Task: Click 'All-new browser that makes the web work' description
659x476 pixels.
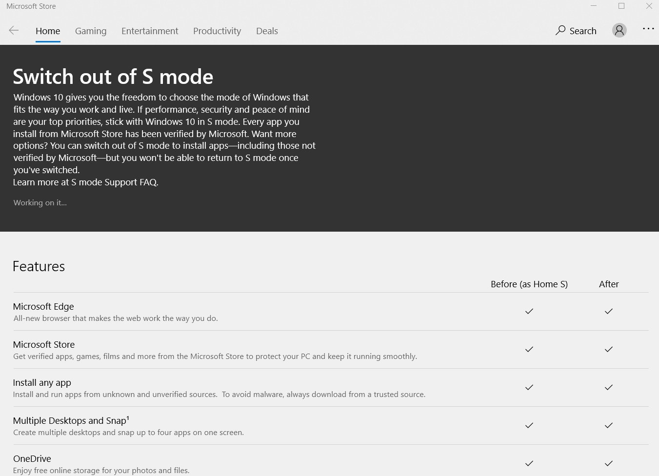Action: 116,318
